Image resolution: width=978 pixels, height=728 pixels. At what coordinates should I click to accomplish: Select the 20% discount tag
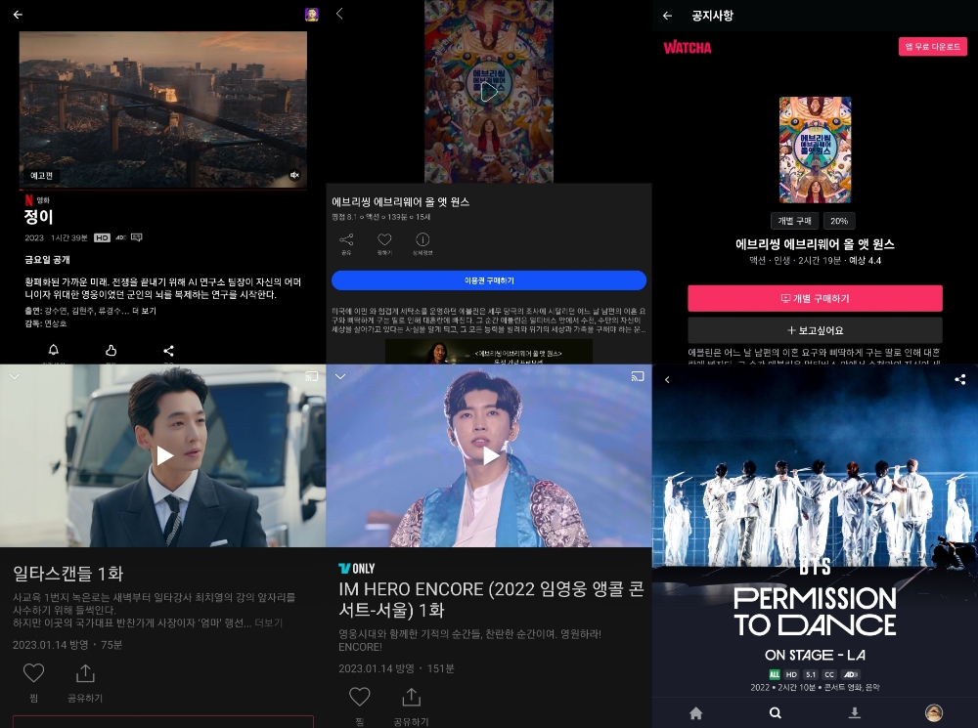click(839, 221)
